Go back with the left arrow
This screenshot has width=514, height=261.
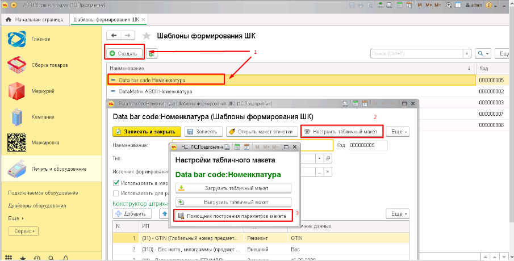[114, 35]
